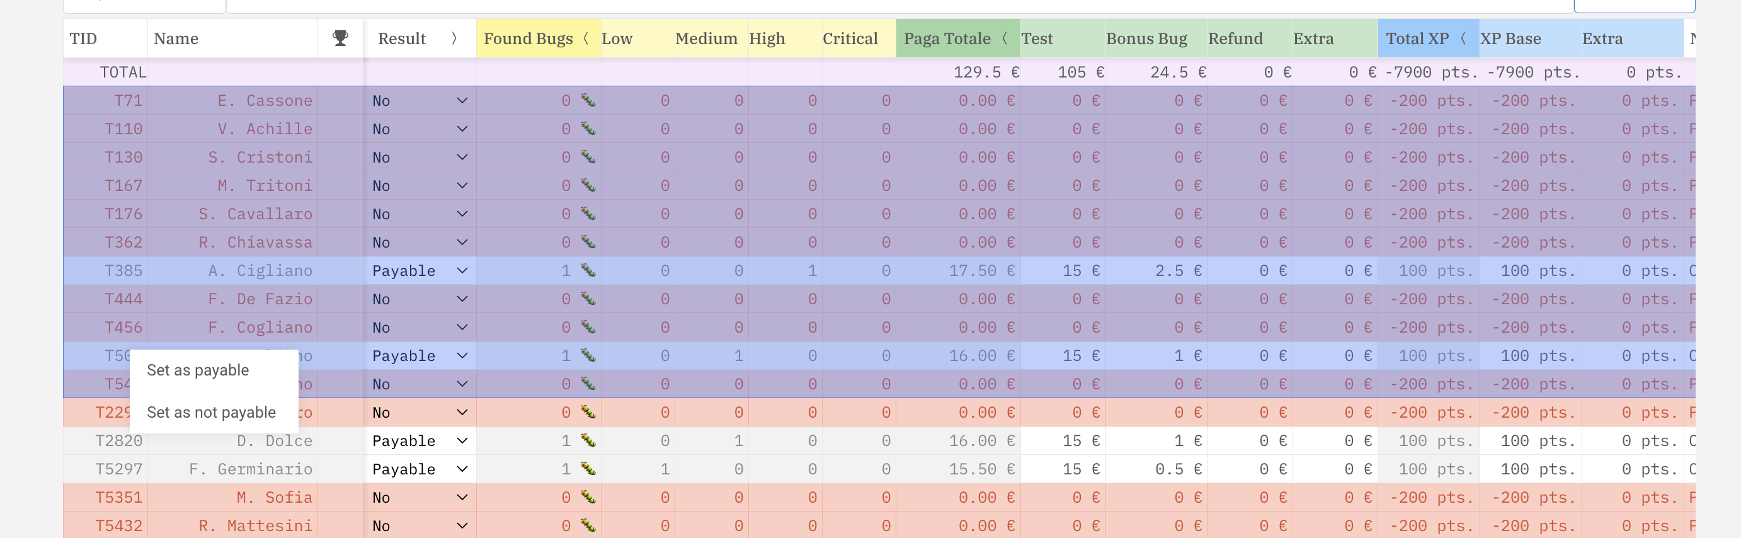Click bug icon in F. Germinario row
The width and height of the screenshot is (1741, 538).
[x=588, y=470]
